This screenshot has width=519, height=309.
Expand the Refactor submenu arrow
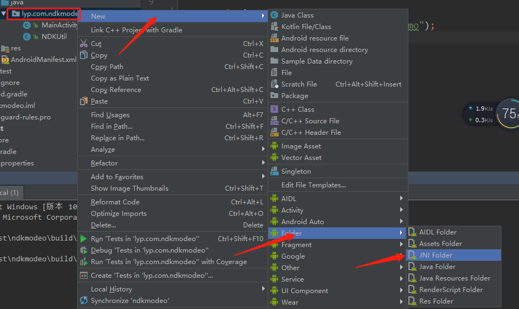(263, 163)
